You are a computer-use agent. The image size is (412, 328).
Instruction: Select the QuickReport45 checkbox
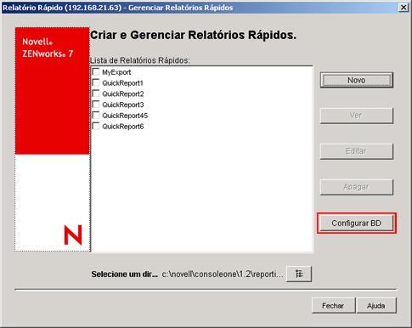pyautogui.click(x=96, y=116)
